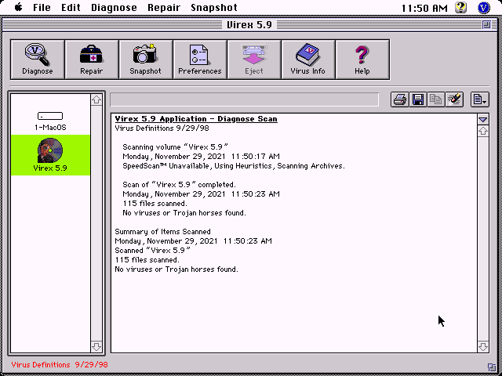Click the dimmed Eject toolbar button

(254, 60)
